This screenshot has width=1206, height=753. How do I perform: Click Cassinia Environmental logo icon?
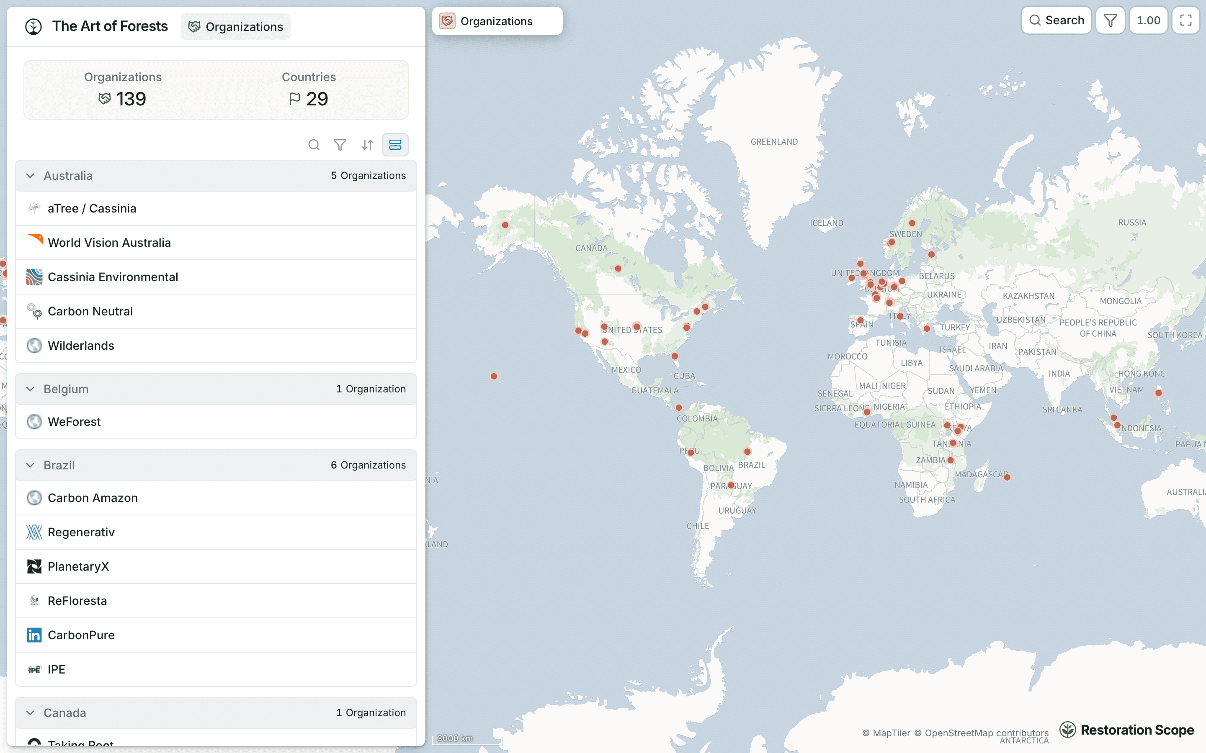coord(34,277)
